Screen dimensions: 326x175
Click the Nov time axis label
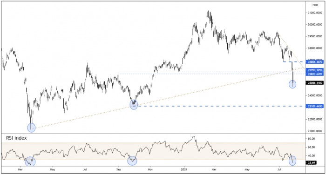(x=150, y=169)
